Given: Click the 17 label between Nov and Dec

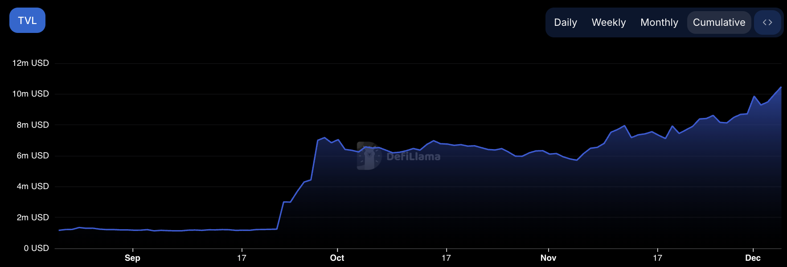Looking at the screenshot, I should tap(657, 258).
